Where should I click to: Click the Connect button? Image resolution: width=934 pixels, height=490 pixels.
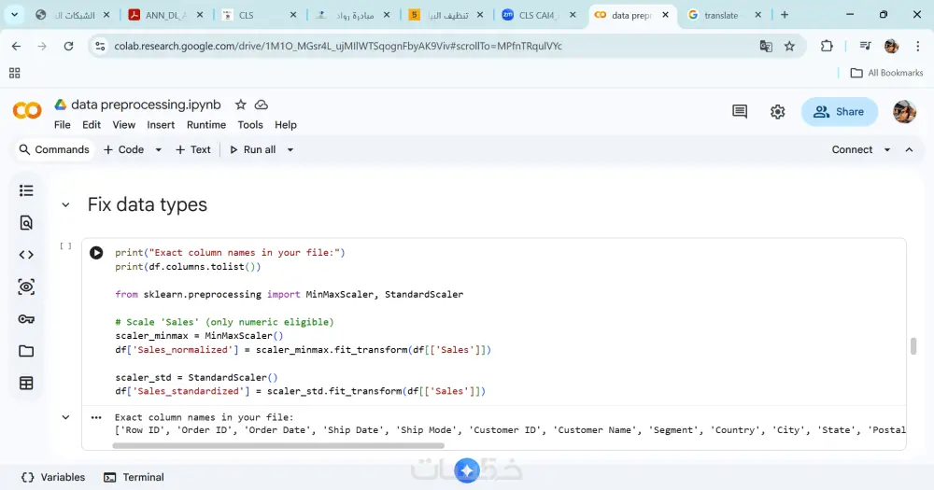tap(852, 150)
